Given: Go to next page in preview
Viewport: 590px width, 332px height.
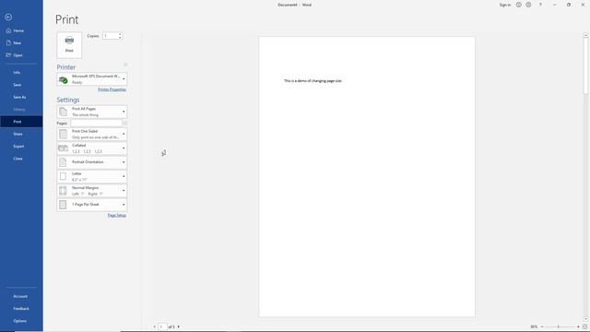Looking at the screenshot, I should click(x=178, y=326).
